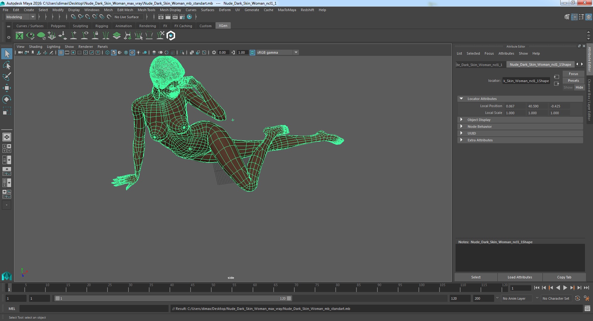The width and height of the screenshot is (593, 321).
Task: Pick the Paint Selection tool
Action: (6, 77)
